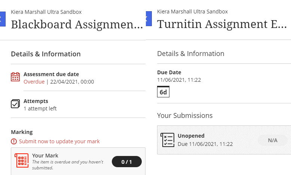
Task: Click the red warning exclamation icon
Action: pyautogui.click(x=14, y=141)
